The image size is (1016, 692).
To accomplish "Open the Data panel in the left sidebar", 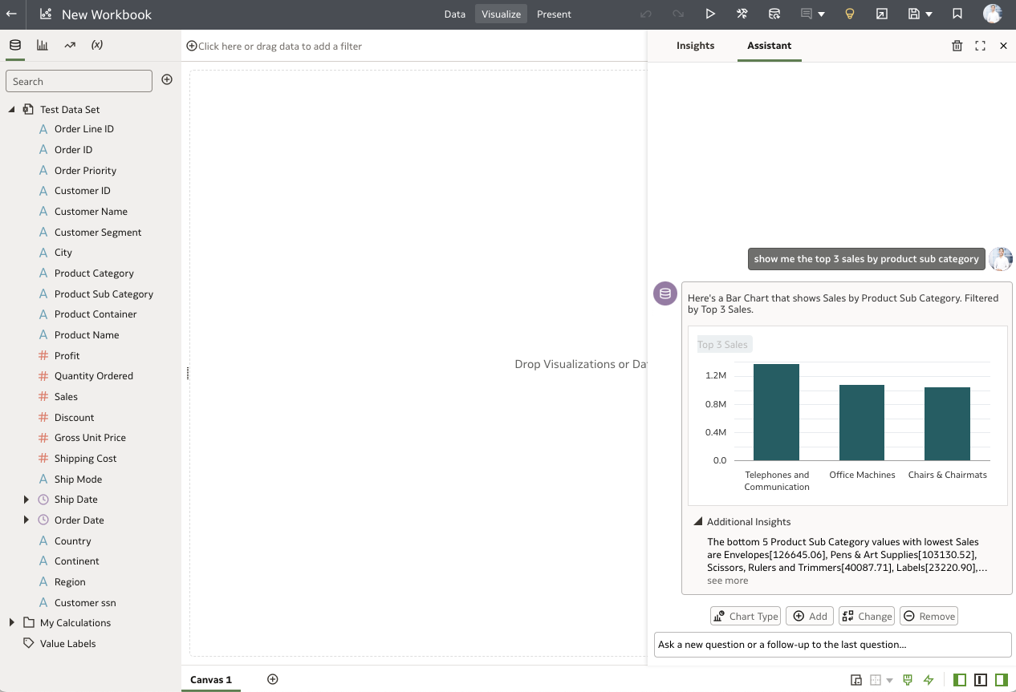I will pyautogui.click(x=14, y=45).
